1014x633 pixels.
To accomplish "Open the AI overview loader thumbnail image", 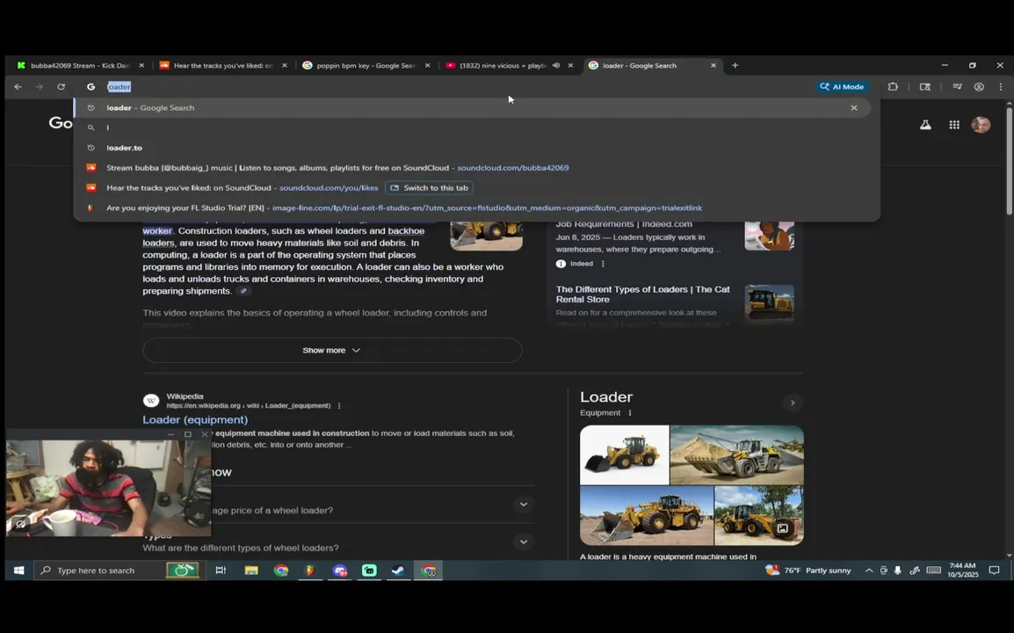I will pyautogui.click(x=486, y=235).
